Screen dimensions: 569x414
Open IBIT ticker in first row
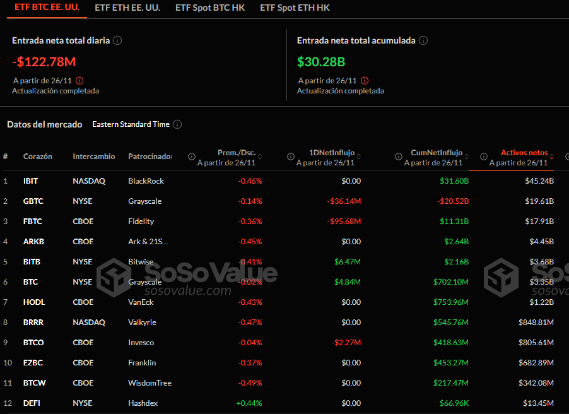pos(31,181)
